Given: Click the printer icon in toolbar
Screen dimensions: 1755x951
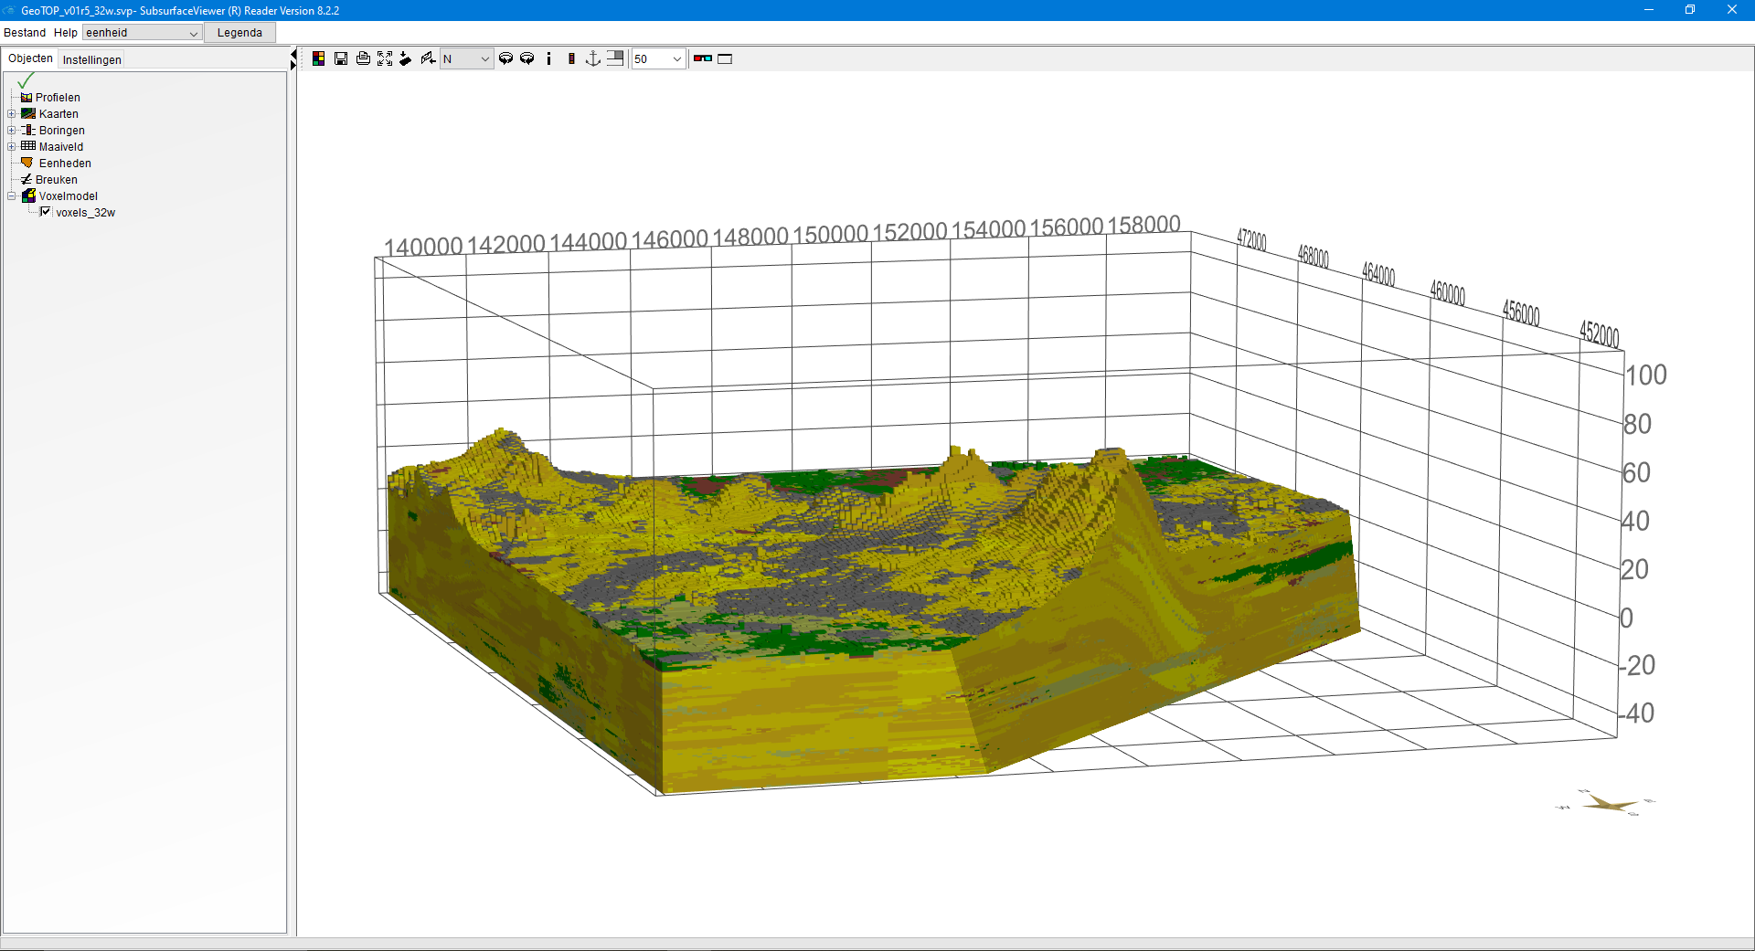Looking at the screenshot, I should 363,58.
